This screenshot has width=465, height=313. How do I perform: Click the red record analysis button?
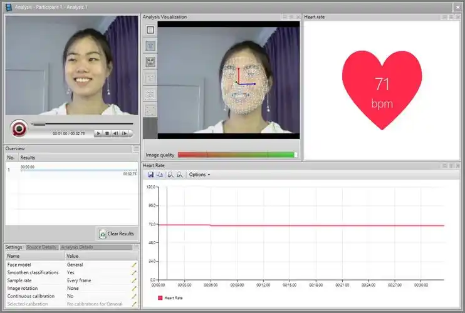[19, 128]
